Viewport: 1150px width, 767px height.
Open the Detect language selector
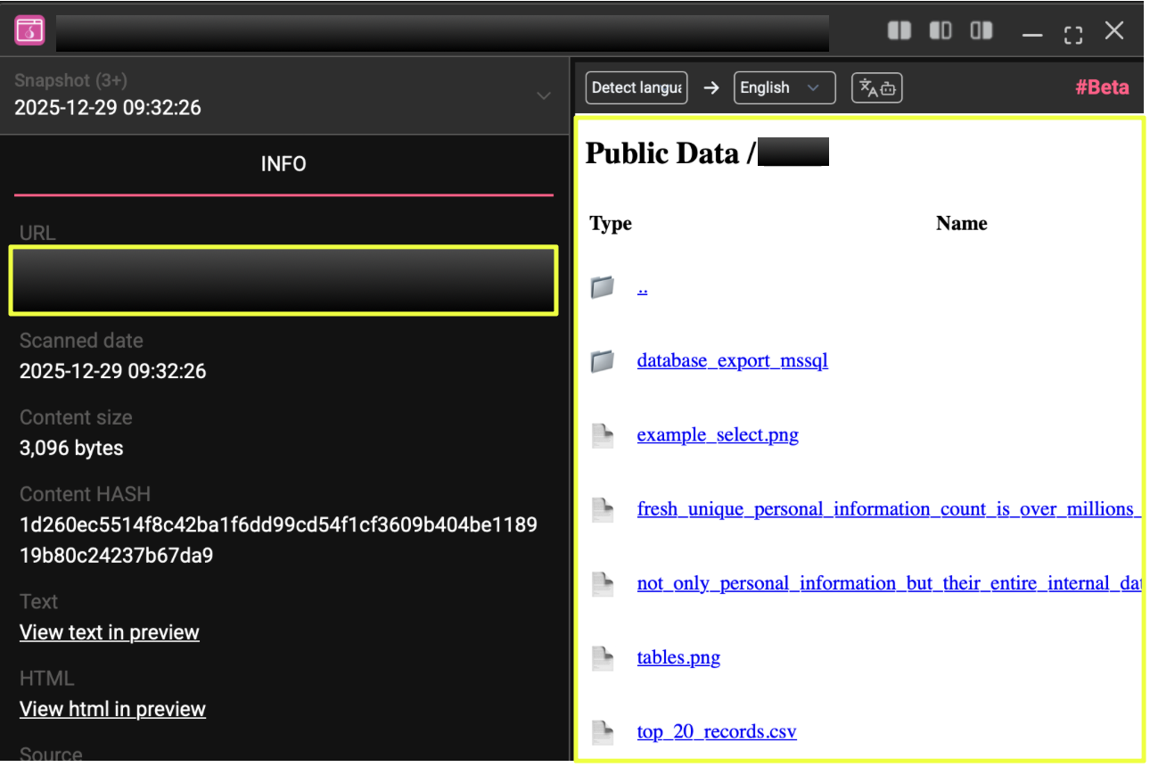coord(636,87)
